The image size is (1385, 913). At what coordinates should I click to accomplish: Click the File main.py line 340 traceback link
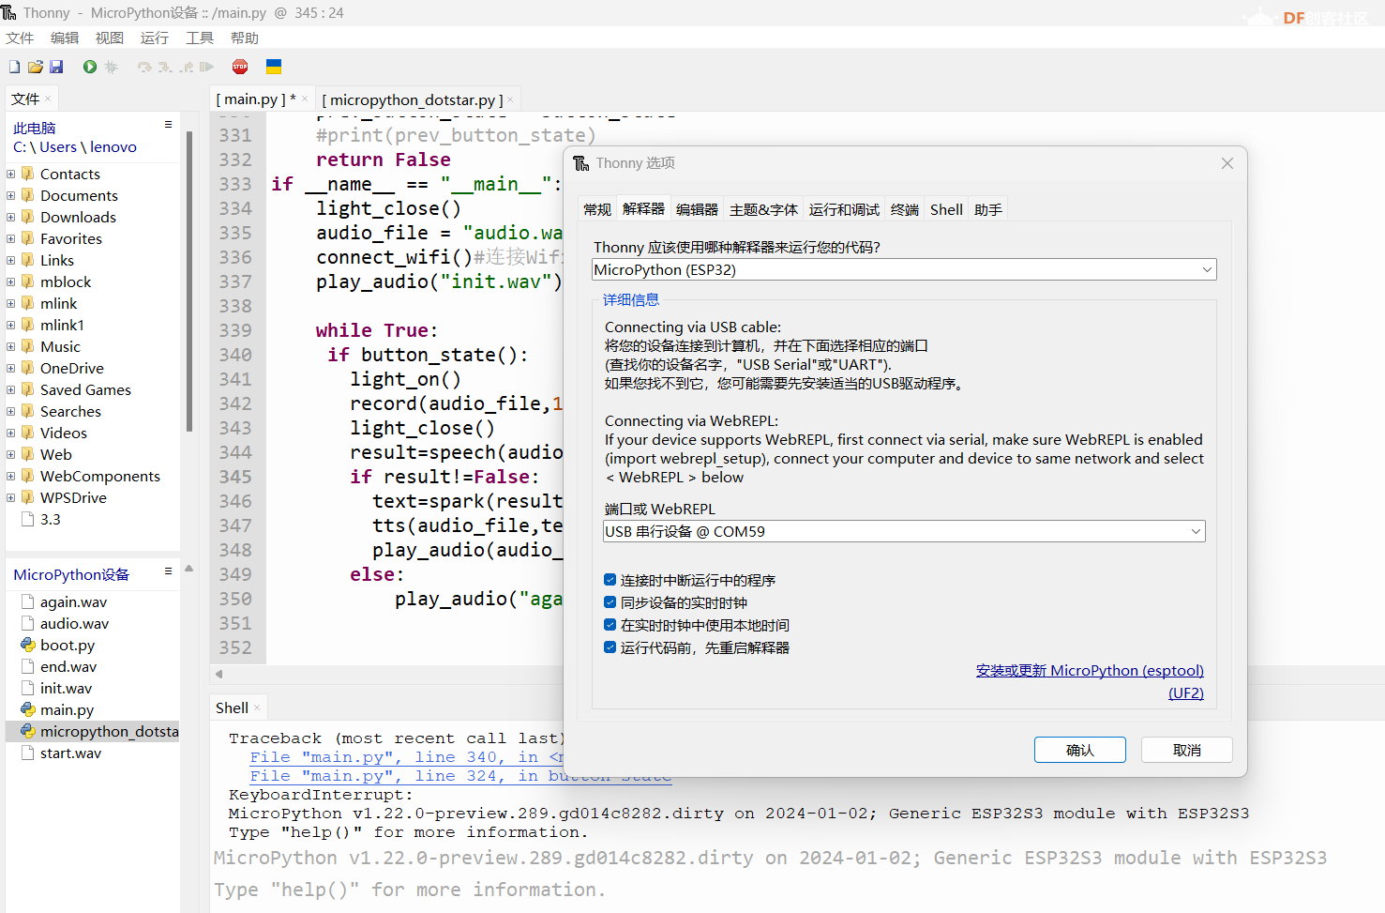406,757
